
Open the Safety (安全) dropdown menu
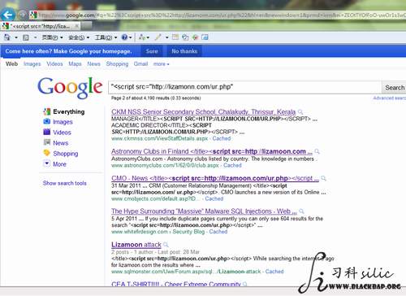point(79,37)
